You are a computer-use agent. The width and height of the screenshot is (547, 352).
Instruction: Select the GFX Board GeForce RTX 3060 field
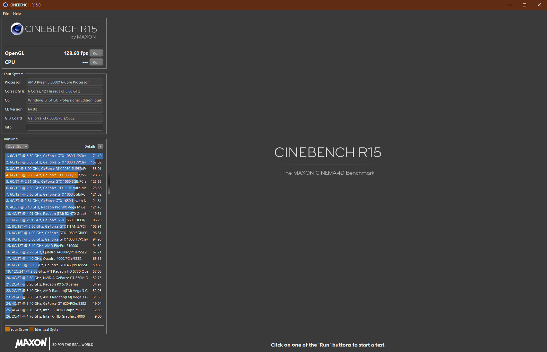65,118
